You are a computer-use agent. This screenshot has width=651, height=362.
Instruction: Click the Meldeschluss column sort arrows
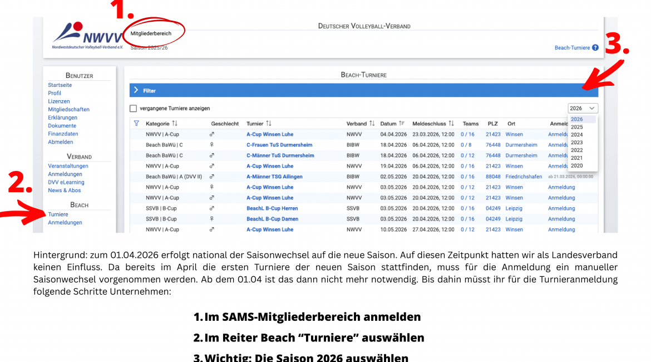click(x=451, y=124)
